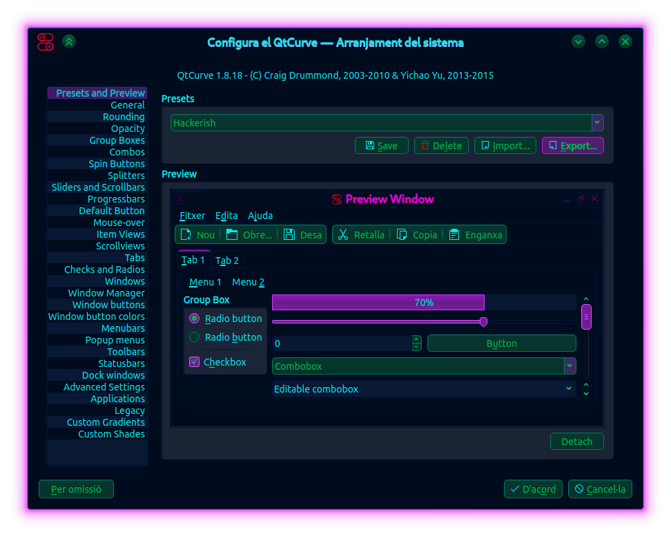Increase the spin box value with up arrow
Image resolution: width=671 pixels, height=537 pixels.
pos(416,339)
